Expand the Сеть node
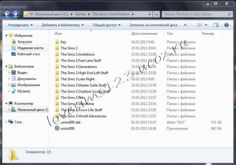236x165 pixels. 6,122
